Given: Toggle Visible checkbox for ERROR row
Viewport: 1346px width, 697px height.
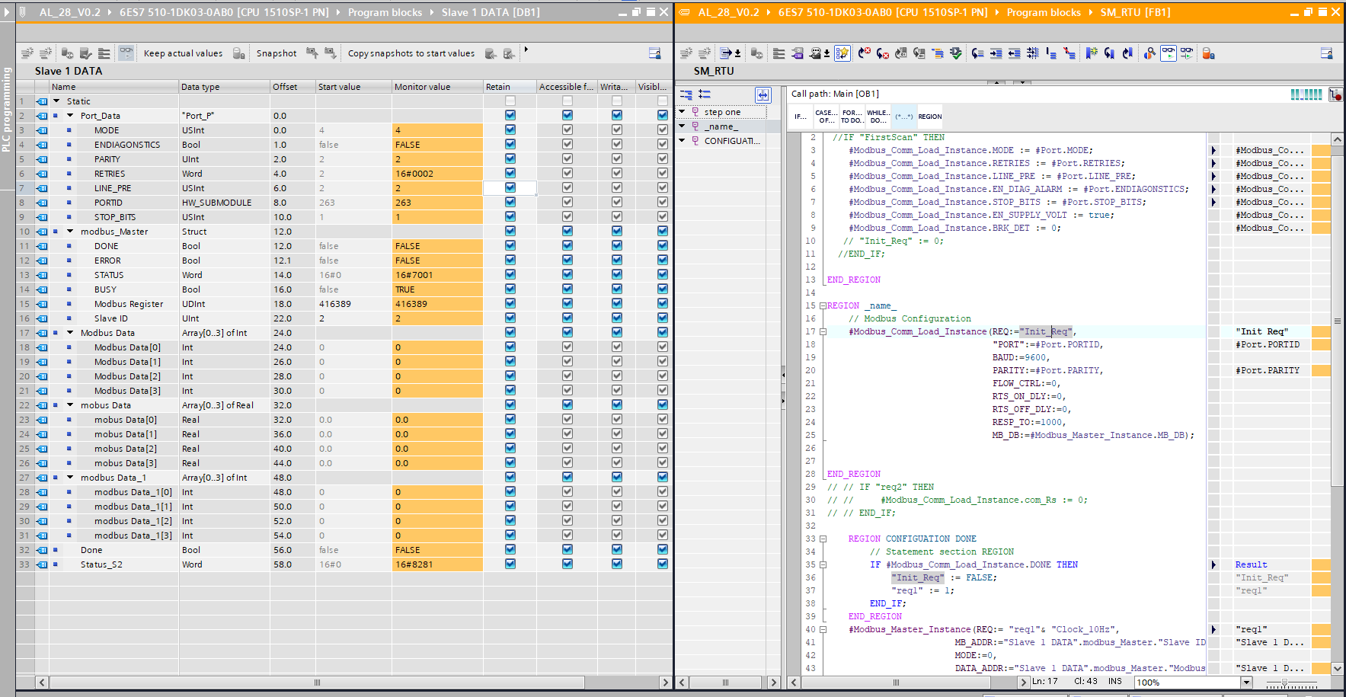Looking at the screenshot, I should pyautogui.click(x=662, y=261).
